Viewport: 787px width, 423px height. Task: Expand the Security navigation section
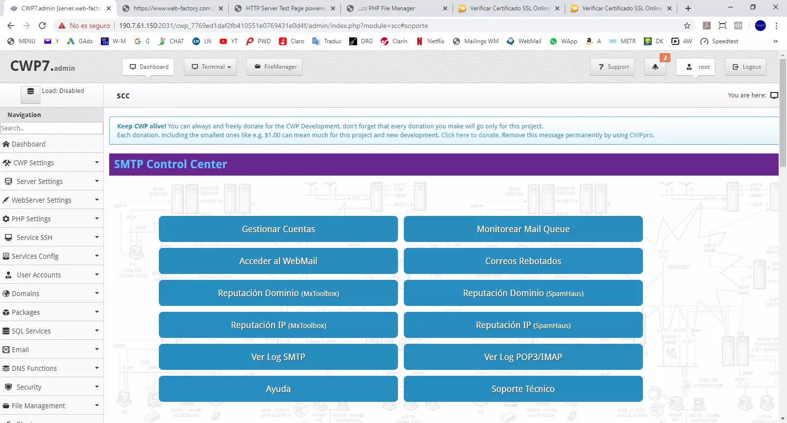51,387
